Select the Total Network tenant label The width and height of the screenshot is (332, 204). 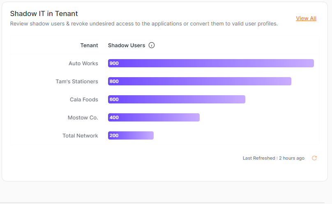click(80, 136)
